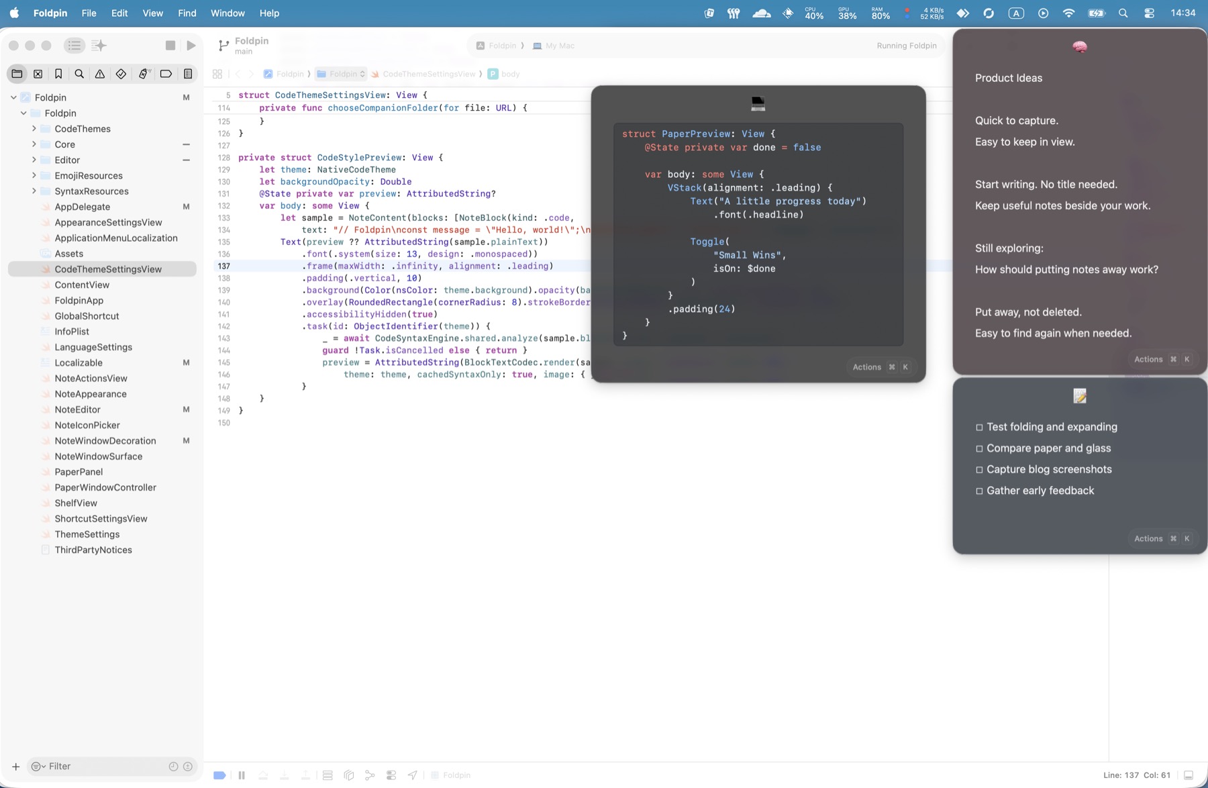This screenshot has height=788, width=1208.
Task: Toggle breakpoints activation in debug bar
Action: tap(219, 775)
